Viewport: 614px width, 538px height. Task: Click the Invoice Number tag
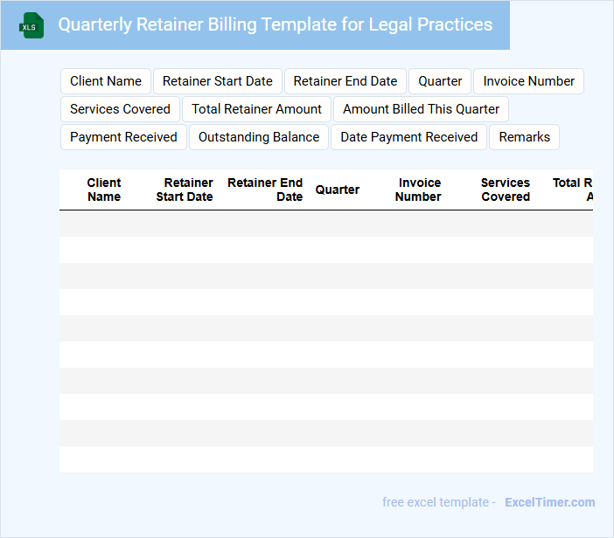click(528, 81)
